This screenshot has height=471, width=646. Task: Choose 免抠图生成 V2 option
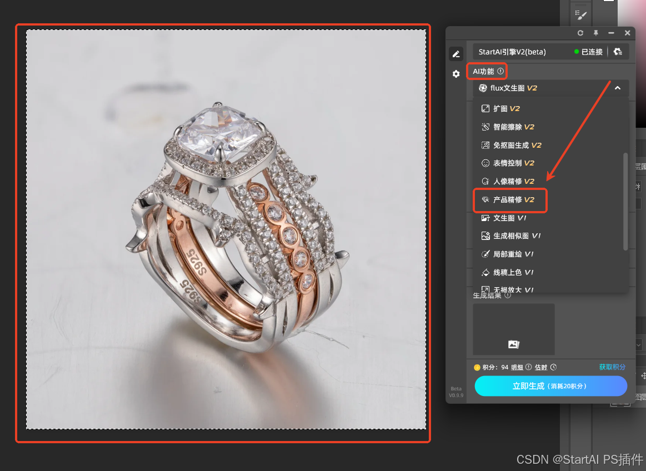551,145
